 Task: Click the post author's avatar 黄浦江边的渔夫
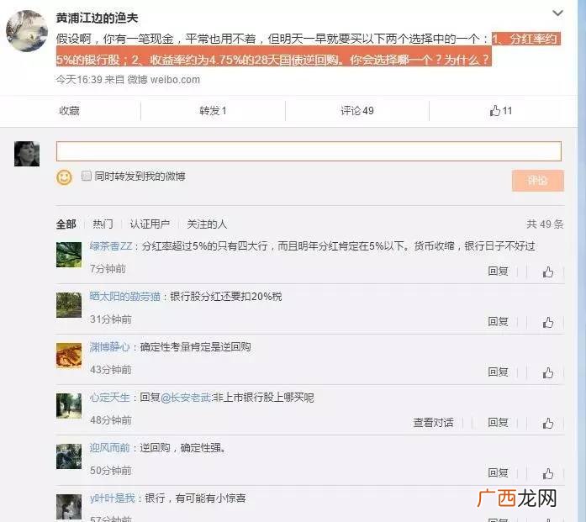[27, 31]
